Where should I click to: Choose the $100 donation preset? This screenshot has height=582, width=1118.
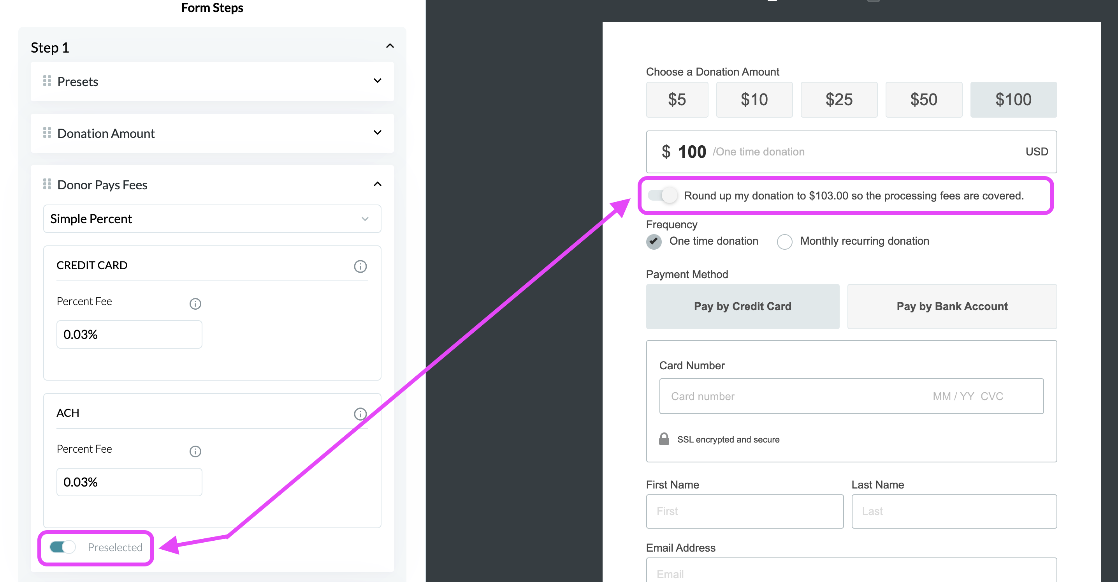tap(1013, 99)
